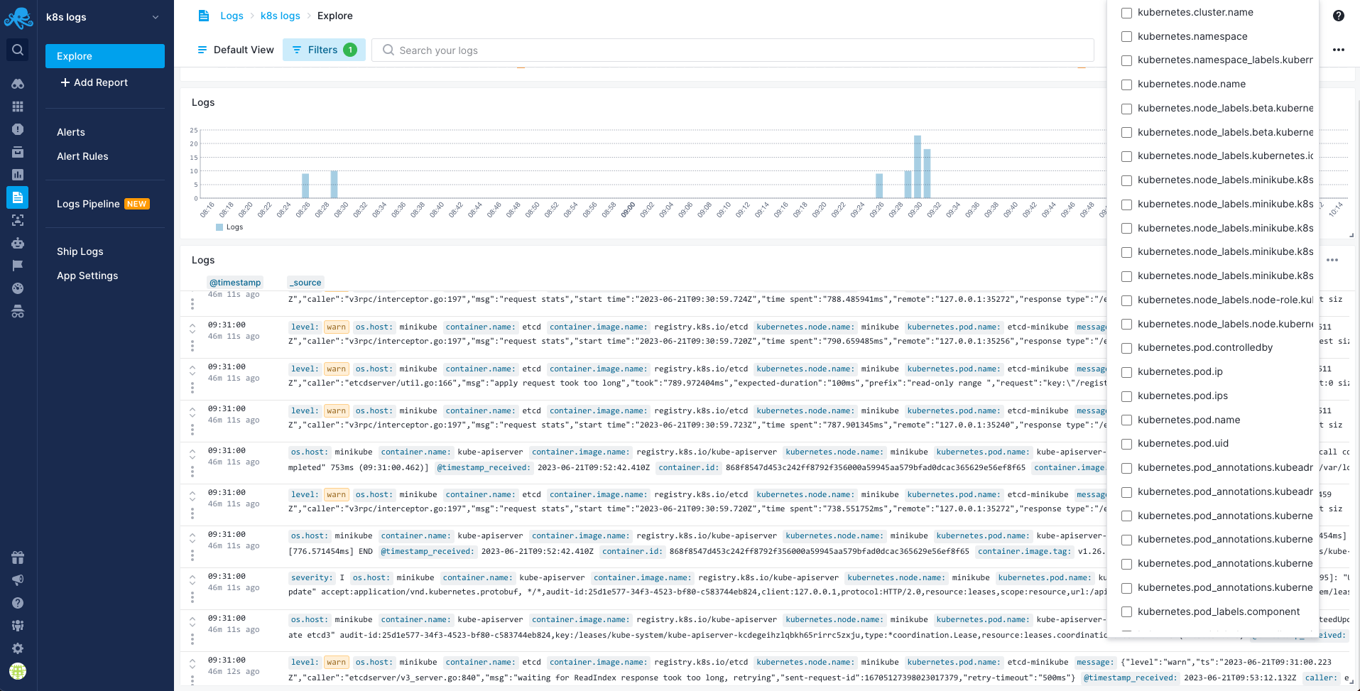Open the binoculars overview icon
The height and width of the screenshot is (691, 1360).
(x=18, y=84)
